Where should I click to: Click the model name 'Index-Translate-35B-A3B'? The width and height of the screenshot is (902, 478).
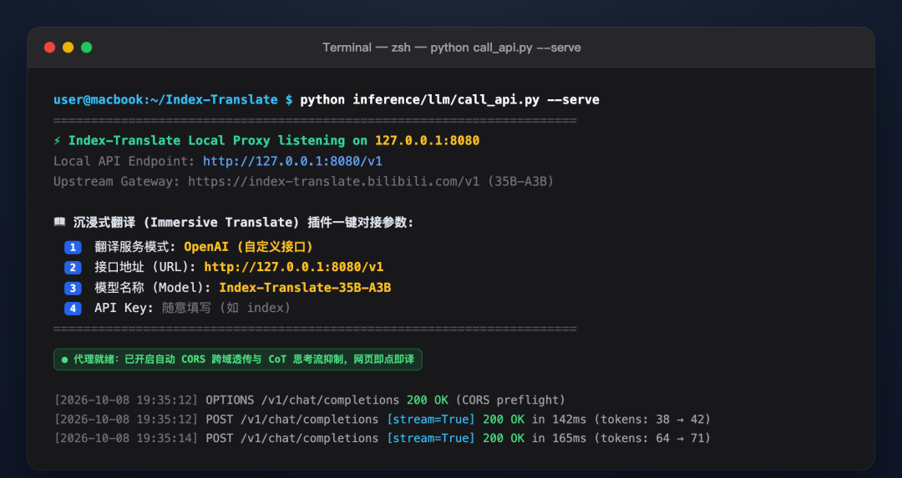305,288
